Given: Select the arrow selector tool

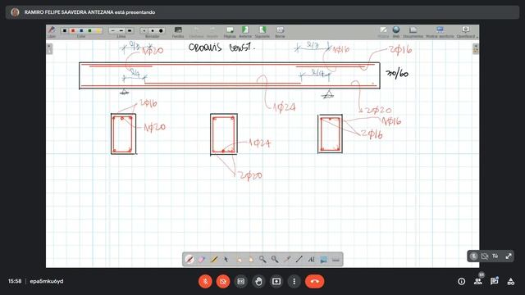Looking at the screenshot, I should 226,259.
